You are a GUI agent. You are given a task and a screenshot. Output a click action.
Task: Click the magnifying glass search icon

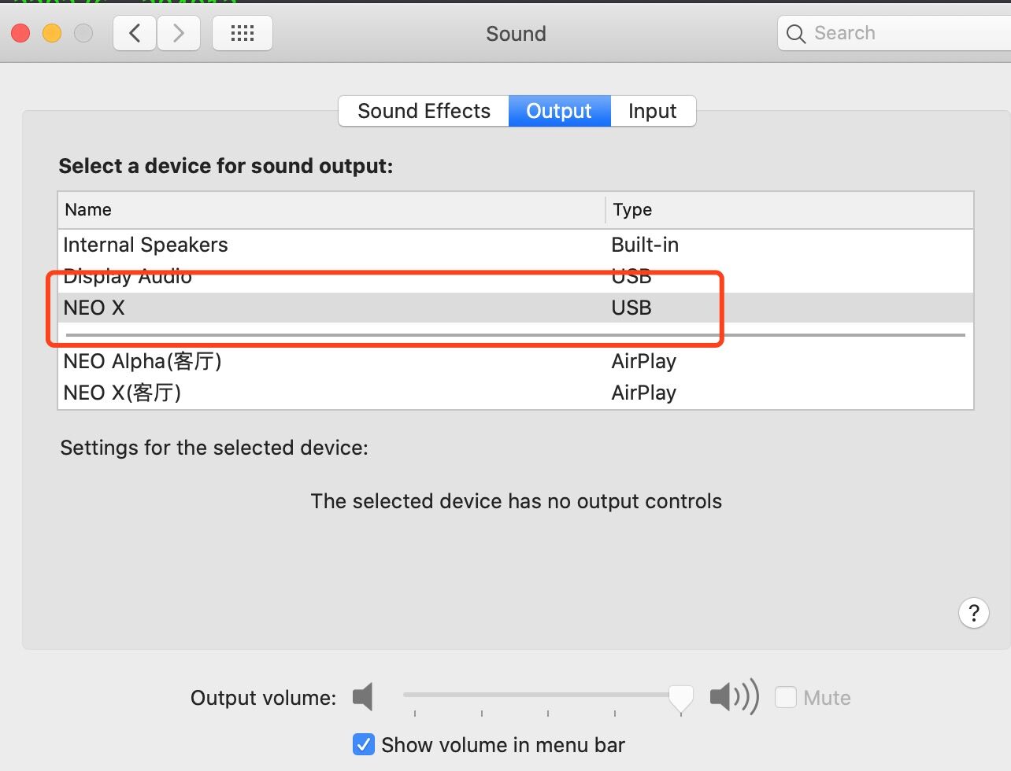tap(796, 34)
